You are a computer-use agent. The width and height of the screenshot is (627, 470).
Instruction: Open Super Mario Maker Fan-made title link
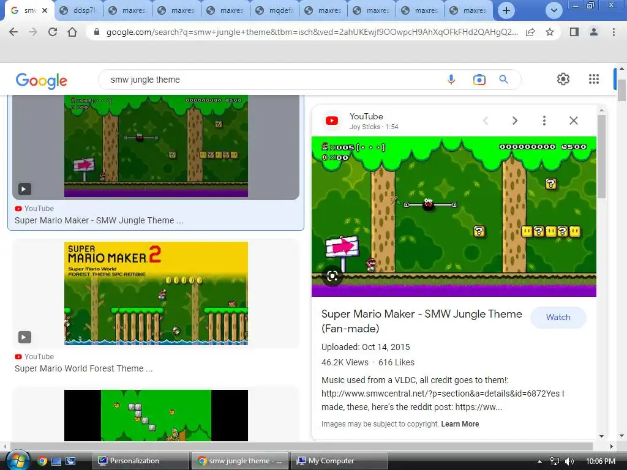click(x=421, y=321)
